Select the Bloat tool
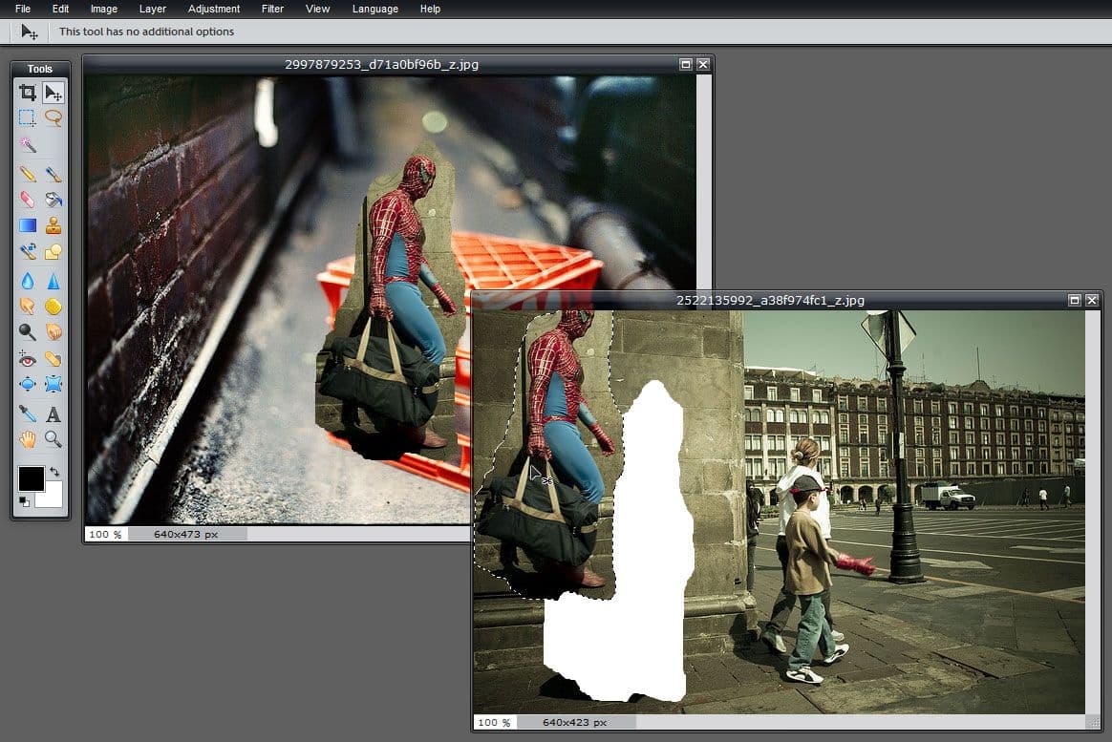Screen dimensions: 1112x742 point(28,384)
